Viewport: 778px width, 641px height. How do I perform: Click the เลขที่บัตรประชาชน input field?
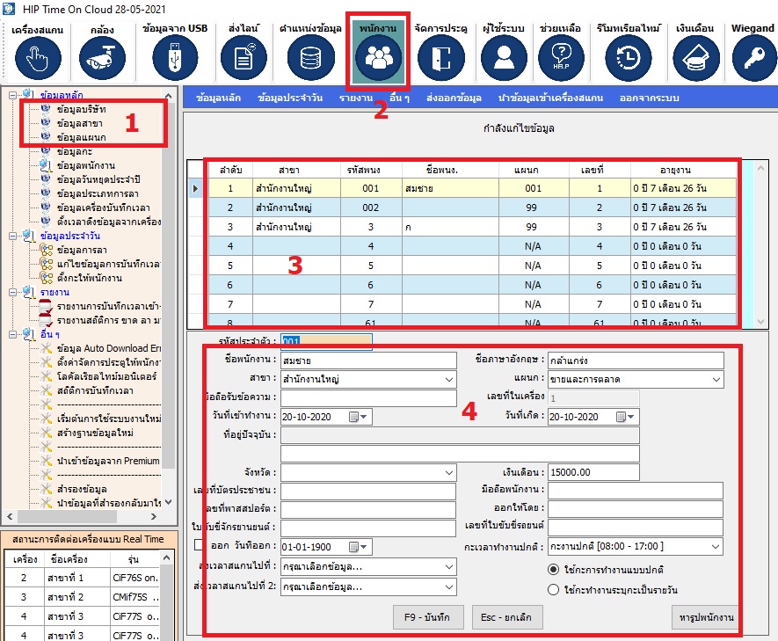click(368, 491)
